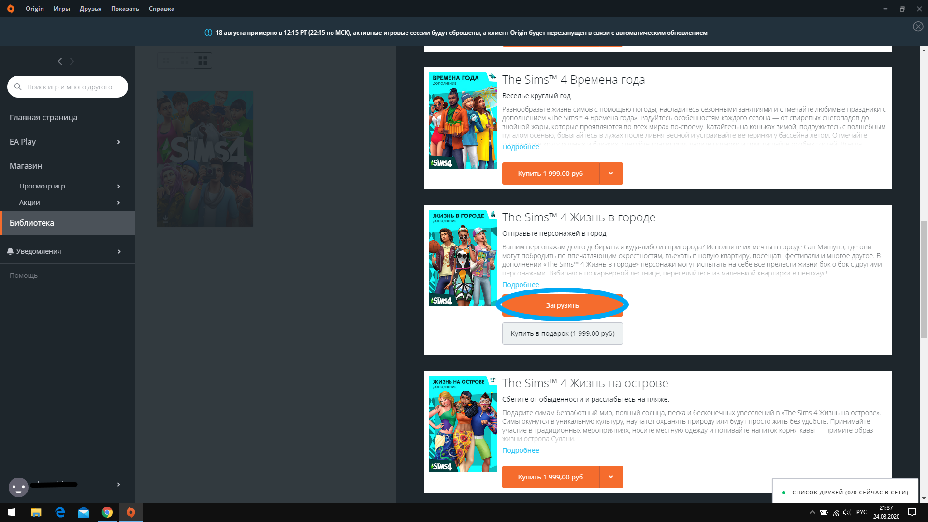Screen dimensions: 928x522
Task: Expand the EA Play submenu arrow
Action: [118, 142]
